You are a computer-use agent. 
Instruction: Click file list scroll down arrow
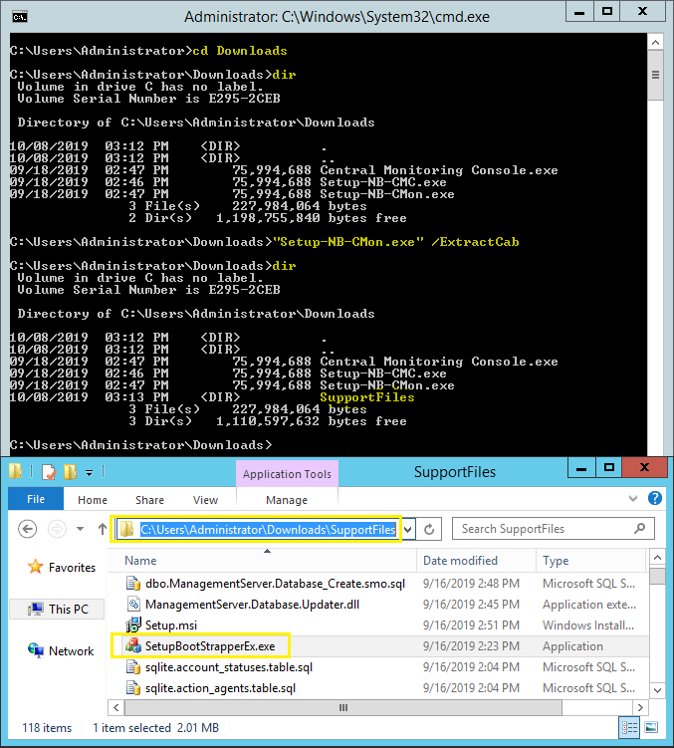(x=657, y=690)
